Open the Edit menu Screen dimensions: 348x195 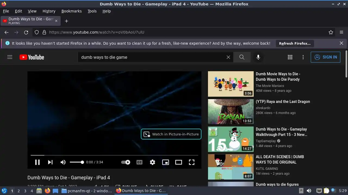(18, 11)
